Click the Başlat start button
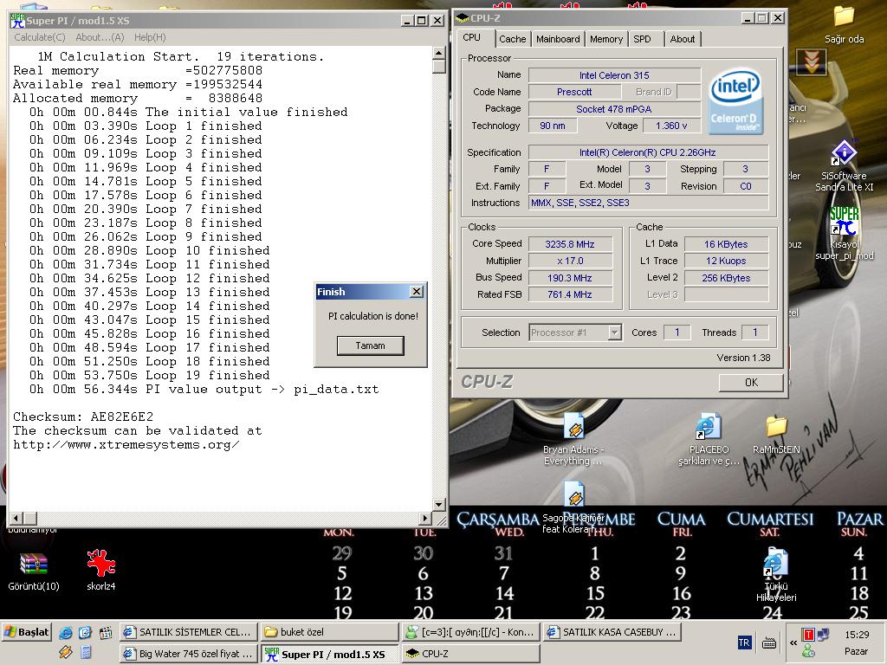 tap(27, 632)
